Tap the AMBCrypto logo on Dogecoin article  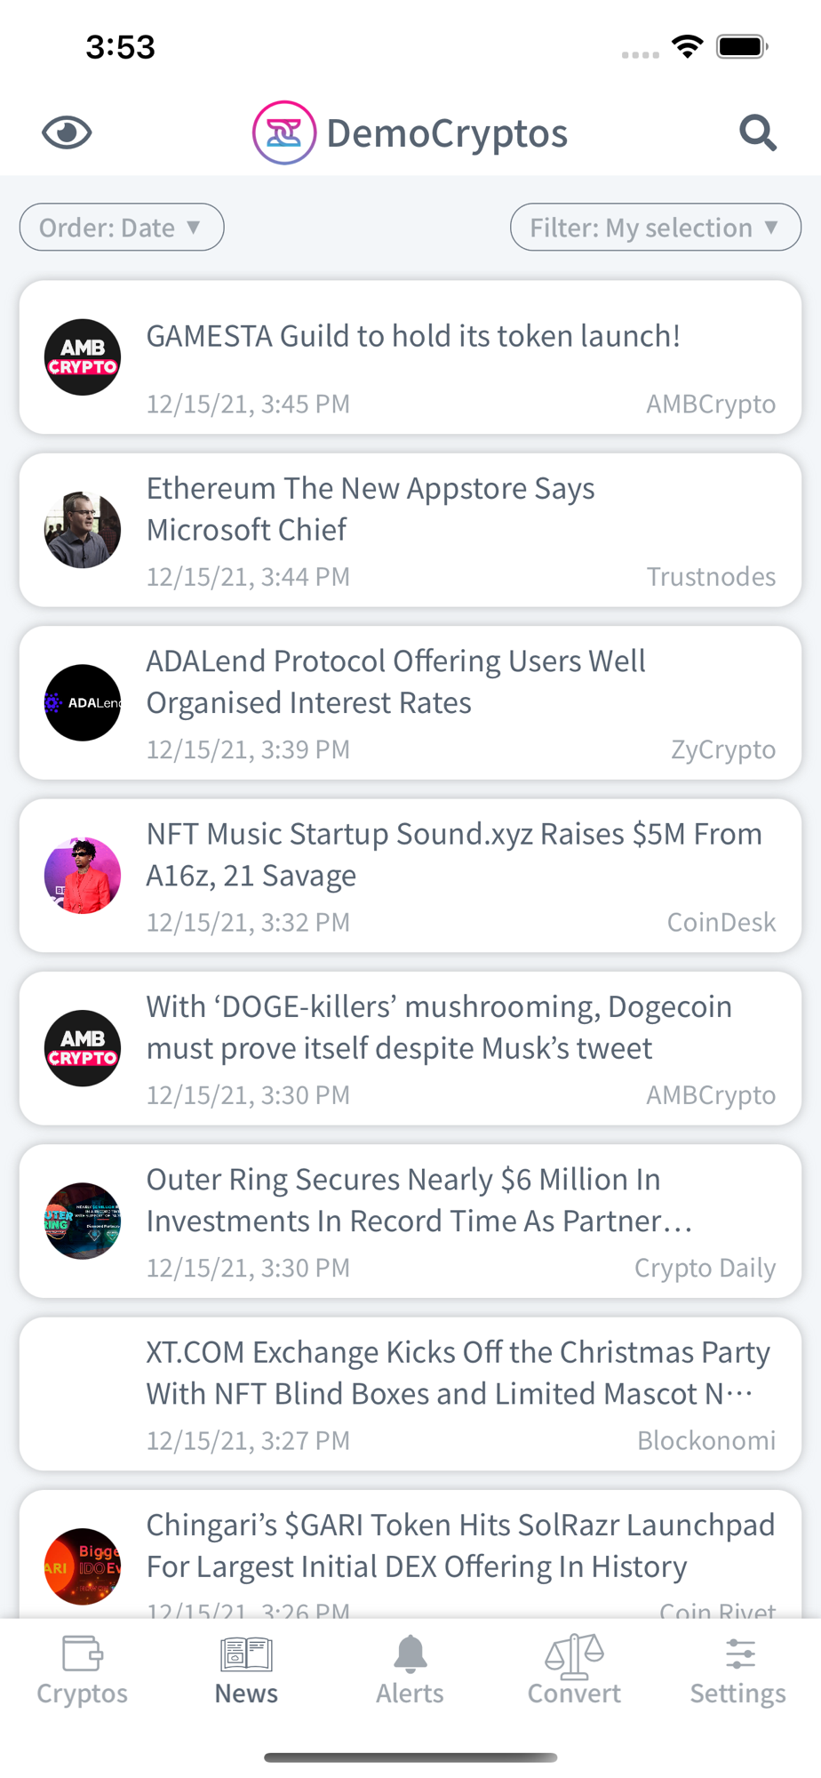(83, 1048)
